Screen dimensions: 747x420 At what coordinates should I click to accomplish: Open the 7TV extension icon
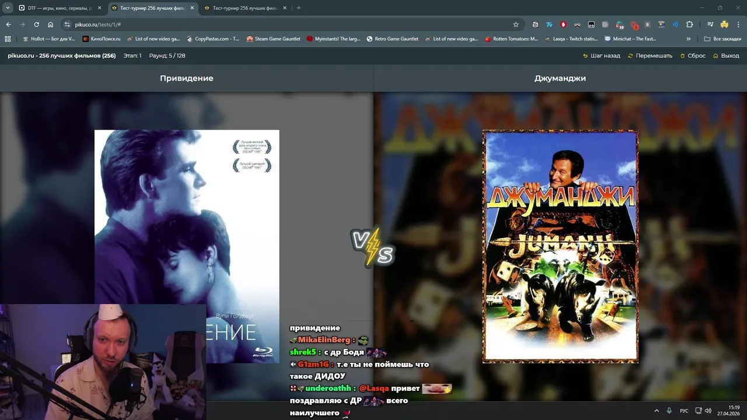click(x=549, y=24)
